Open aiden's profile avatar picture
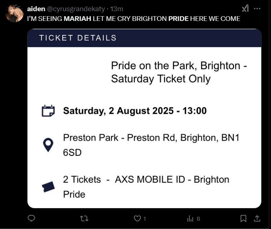Screen dimensions: 271x229 coord(14,13)
